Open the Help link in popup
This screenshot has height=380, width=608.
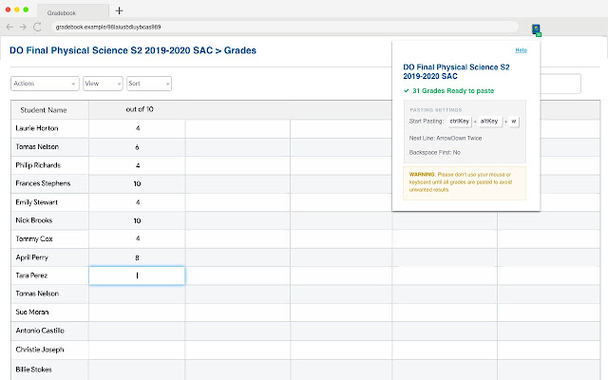pyautogui.click(x=521, y=49)
